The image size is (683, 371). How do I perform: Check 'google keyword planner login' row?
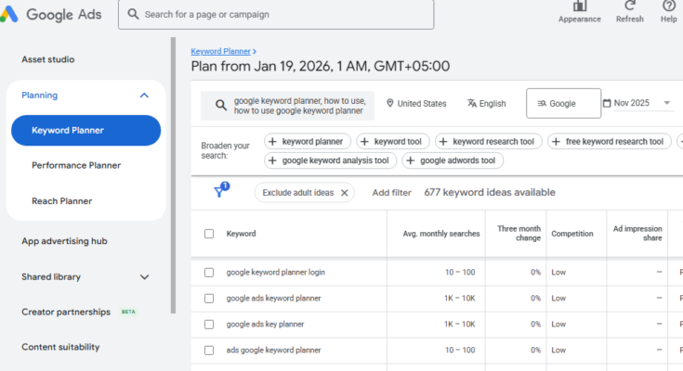209,273
